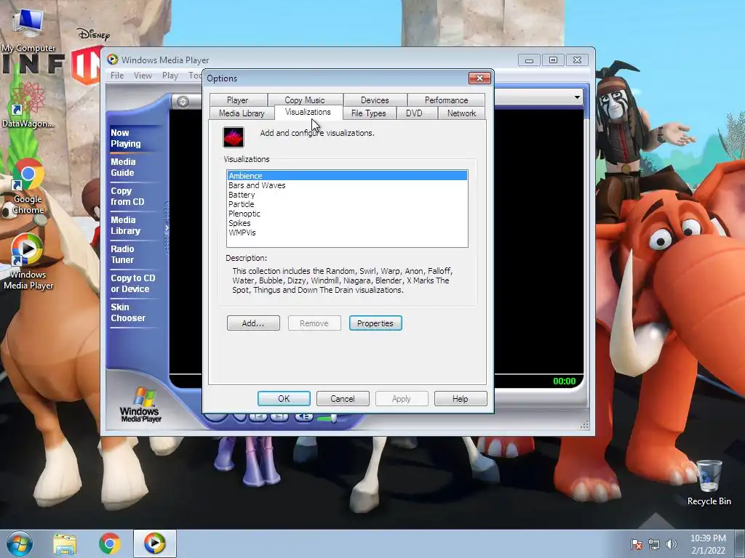745x558 pixels.
Task: Click the Action Center flag tray icon
Action: pos(636,544)
